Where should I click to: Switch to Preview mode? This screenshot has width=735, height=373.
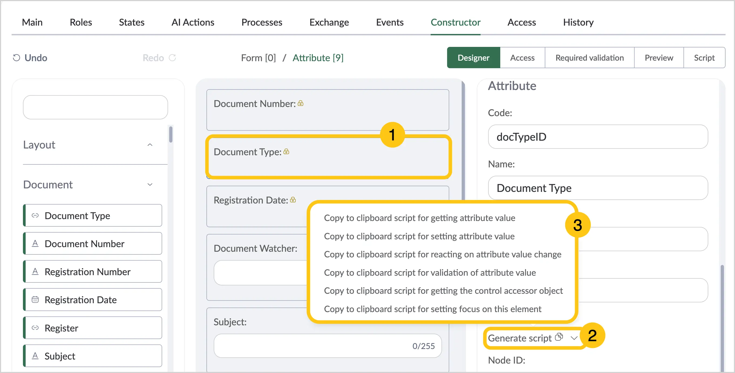click(x=659, y=58)
